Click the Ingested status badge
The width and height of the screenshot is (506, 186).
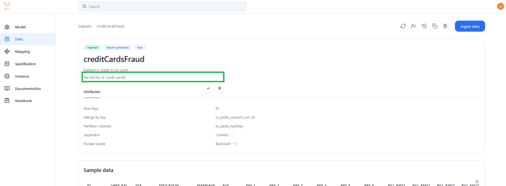[92, 47]
